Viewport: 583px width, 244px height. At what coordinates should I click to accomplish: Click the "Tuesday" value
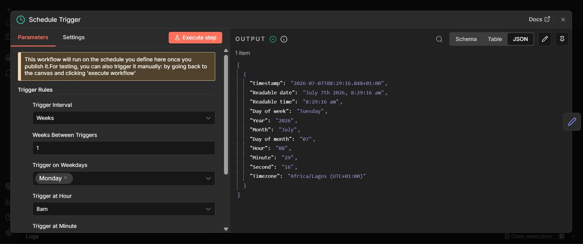310,111
